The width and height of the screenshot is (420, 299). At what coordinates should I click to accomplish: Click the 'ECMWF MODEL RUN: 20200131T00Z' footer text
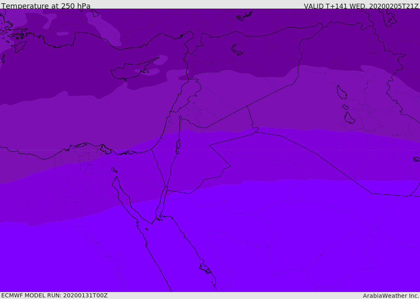[x=55, y=295]
